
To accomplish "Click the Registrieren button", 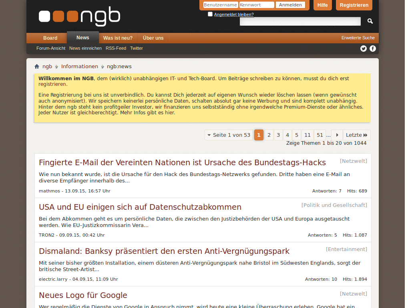I will pos(354,5).
